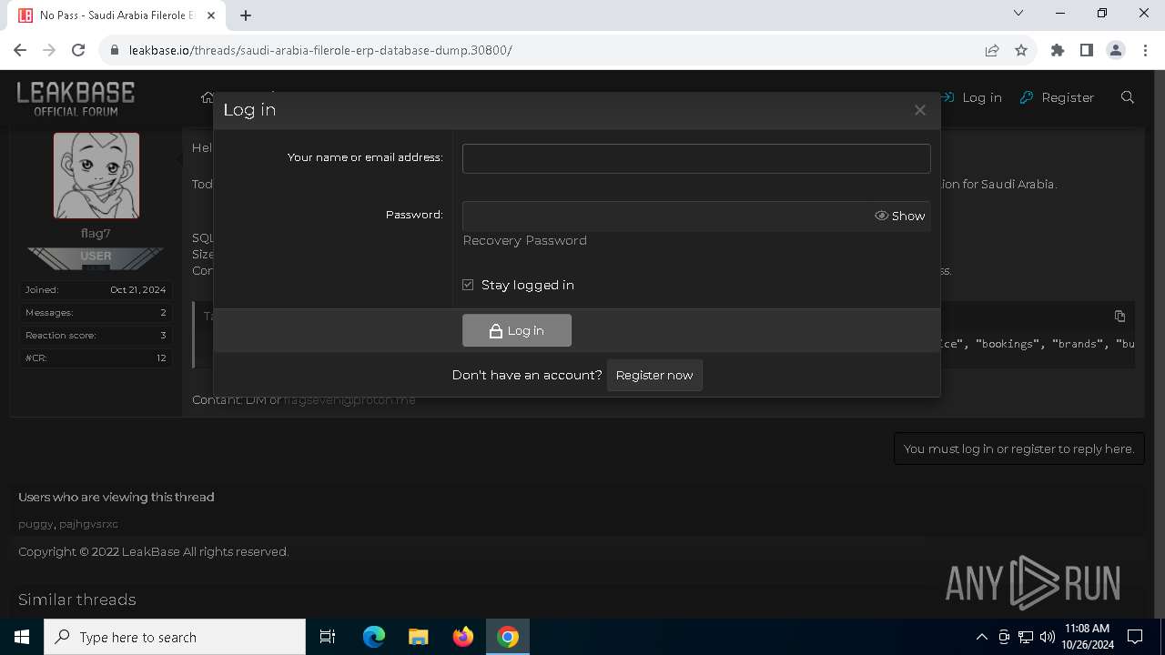Launch Microsoft Edge from taskbar

(x=374, y=637)
